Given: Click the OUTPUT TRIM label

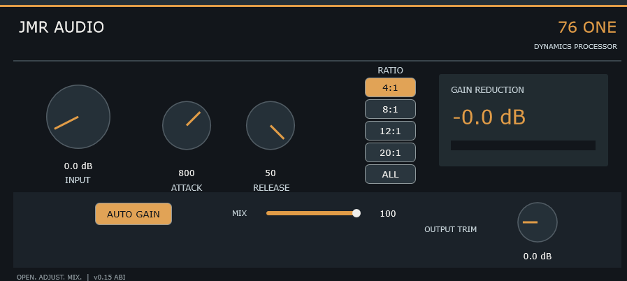Looking at the screenshot, I should pyautogui.click(x=450, y=229).
